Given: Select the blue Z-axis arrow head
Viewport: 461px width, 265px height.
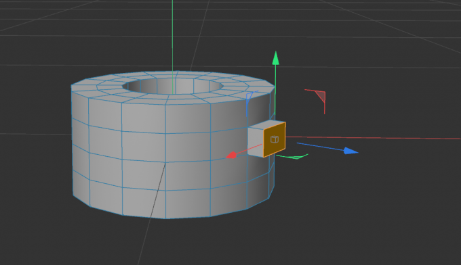Looking at the screenshot, I should (x=350, y=151).
